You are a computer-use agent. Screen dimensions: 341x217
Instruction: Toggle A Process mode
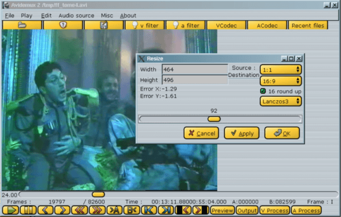pyautogui.click(x=306, y=210)
